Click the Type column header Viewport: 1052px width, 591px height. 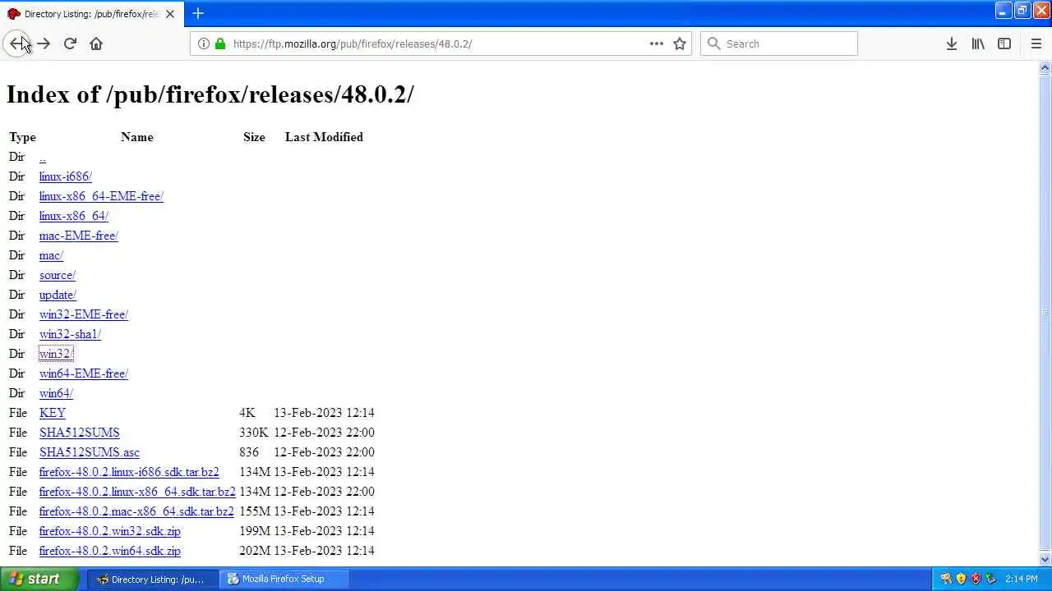click(22, 137)
